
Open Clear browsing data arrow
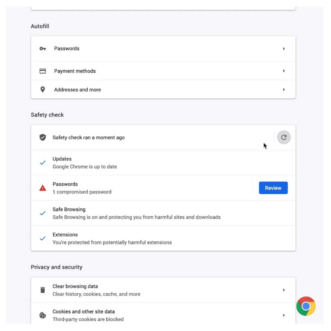click(284, 290)
